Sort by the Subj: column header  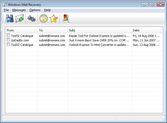click(99, 30)
